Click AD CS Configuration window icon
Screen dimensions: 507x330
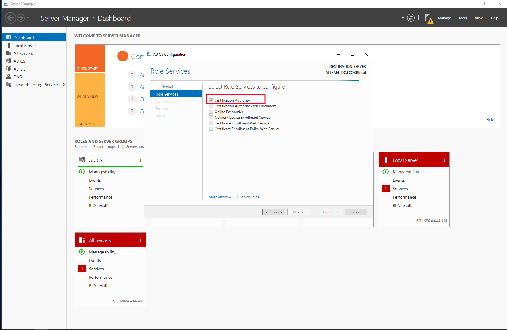(149, 54)
